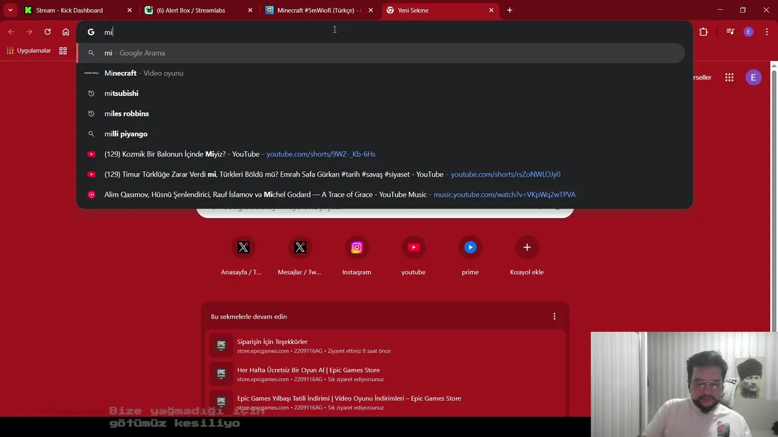This screenshot has width=778, height=437.
Task: Open the extensions puzzle icon
Action: coord(703,32)
